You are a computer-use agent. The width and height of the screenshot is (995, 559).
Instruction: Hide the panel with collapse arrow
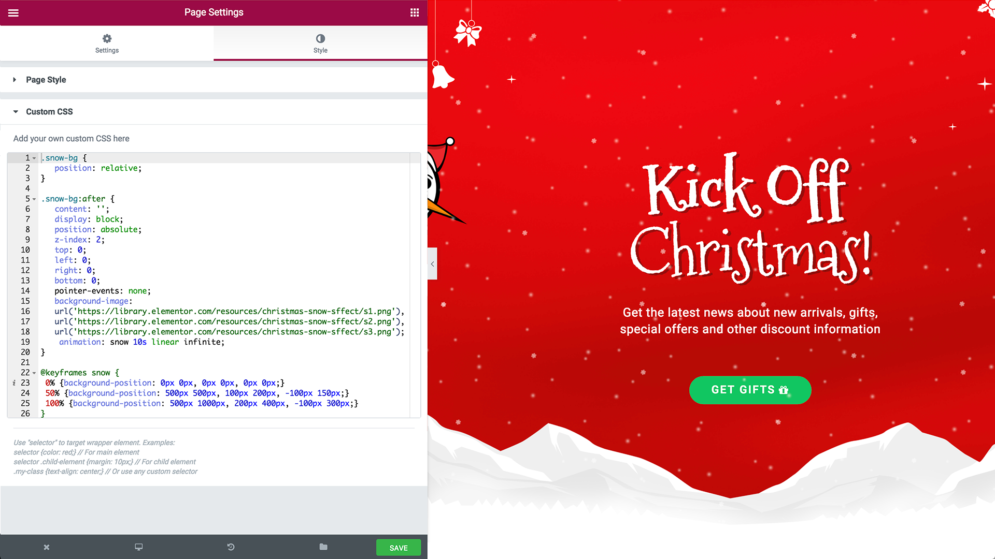pyautogui.click(x=432, y=264)
